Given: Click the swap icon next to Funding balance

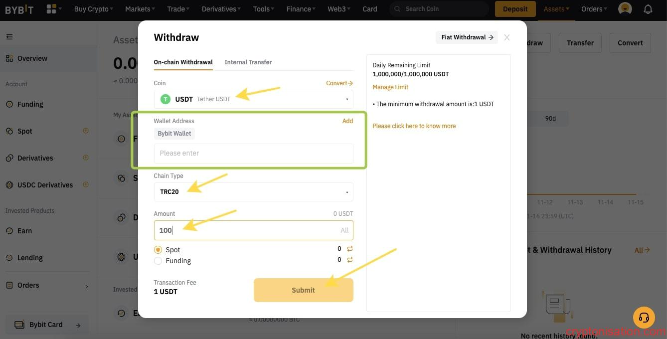Looking at the screenshot, I should 350,260.
